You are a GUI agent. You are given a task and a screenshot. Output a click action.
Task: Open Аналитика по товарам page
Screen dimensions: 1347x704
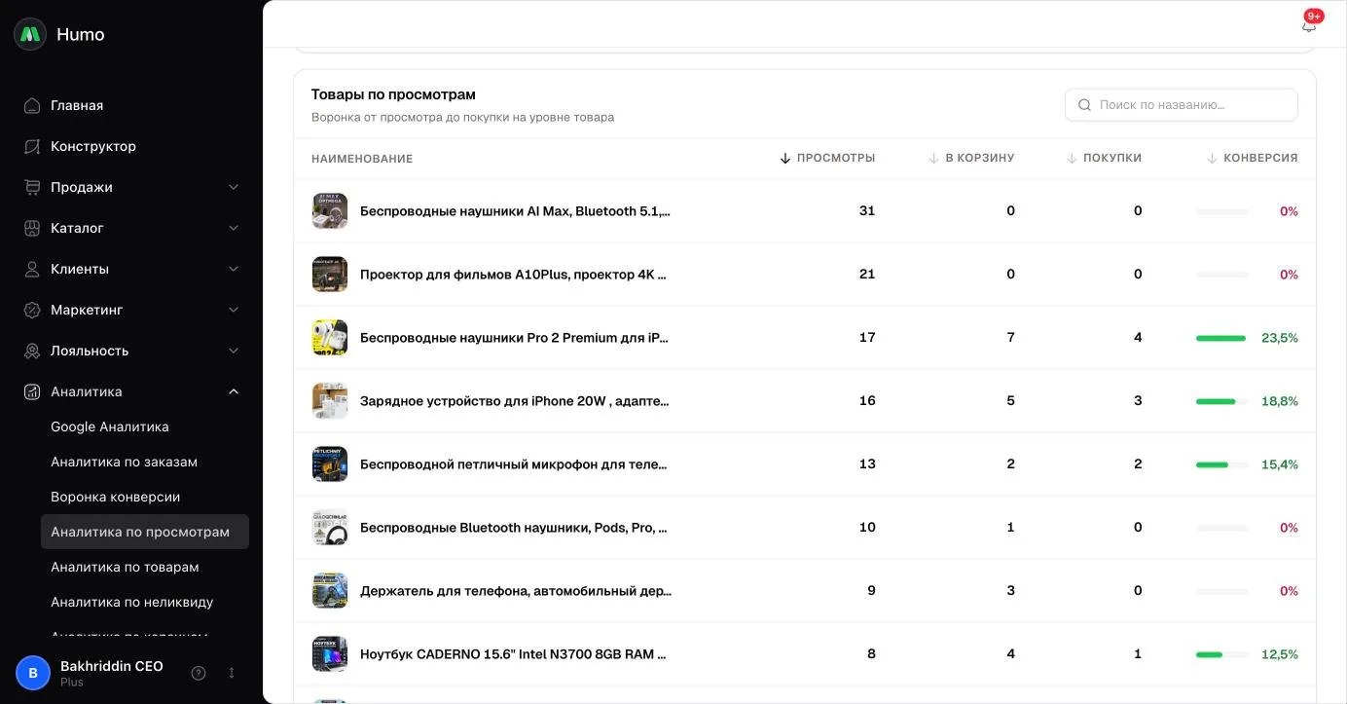[125, 567]
